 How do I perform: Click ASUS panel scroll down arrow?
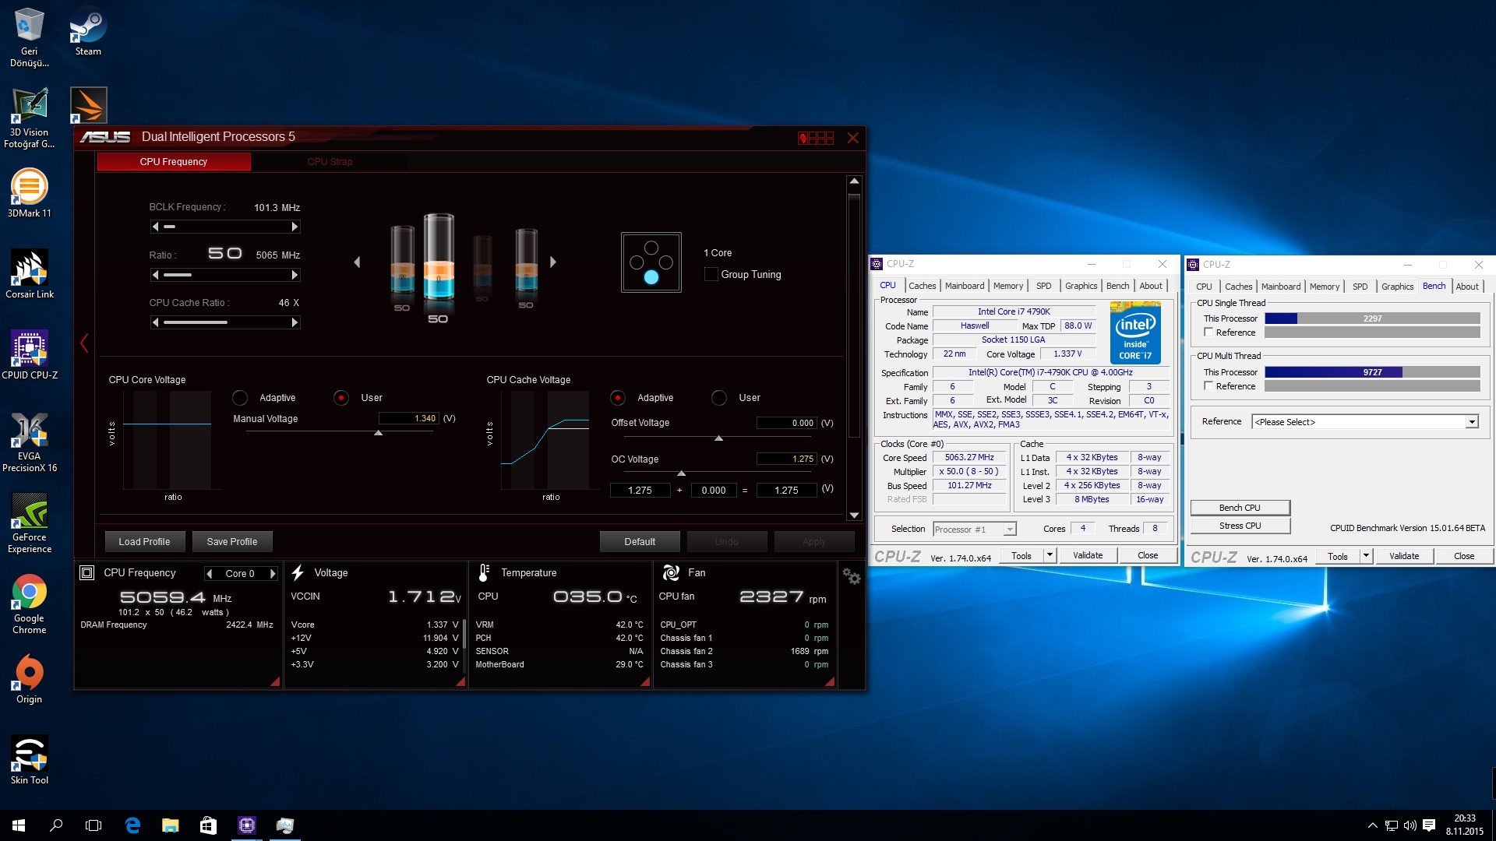click(854, 515)
